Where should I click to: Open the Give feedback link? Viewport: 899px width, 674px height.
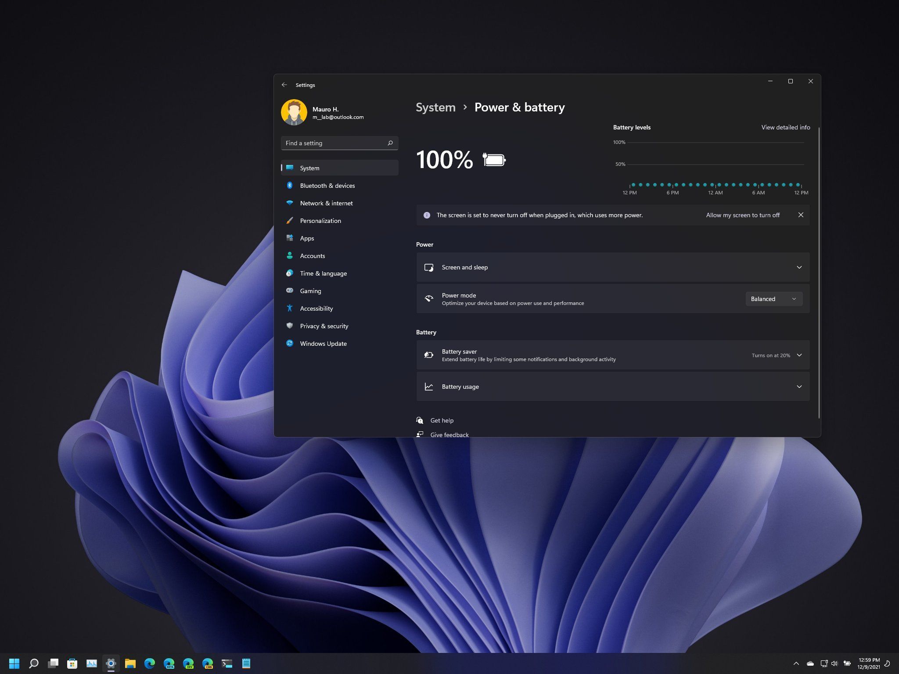tap(449, 434)
